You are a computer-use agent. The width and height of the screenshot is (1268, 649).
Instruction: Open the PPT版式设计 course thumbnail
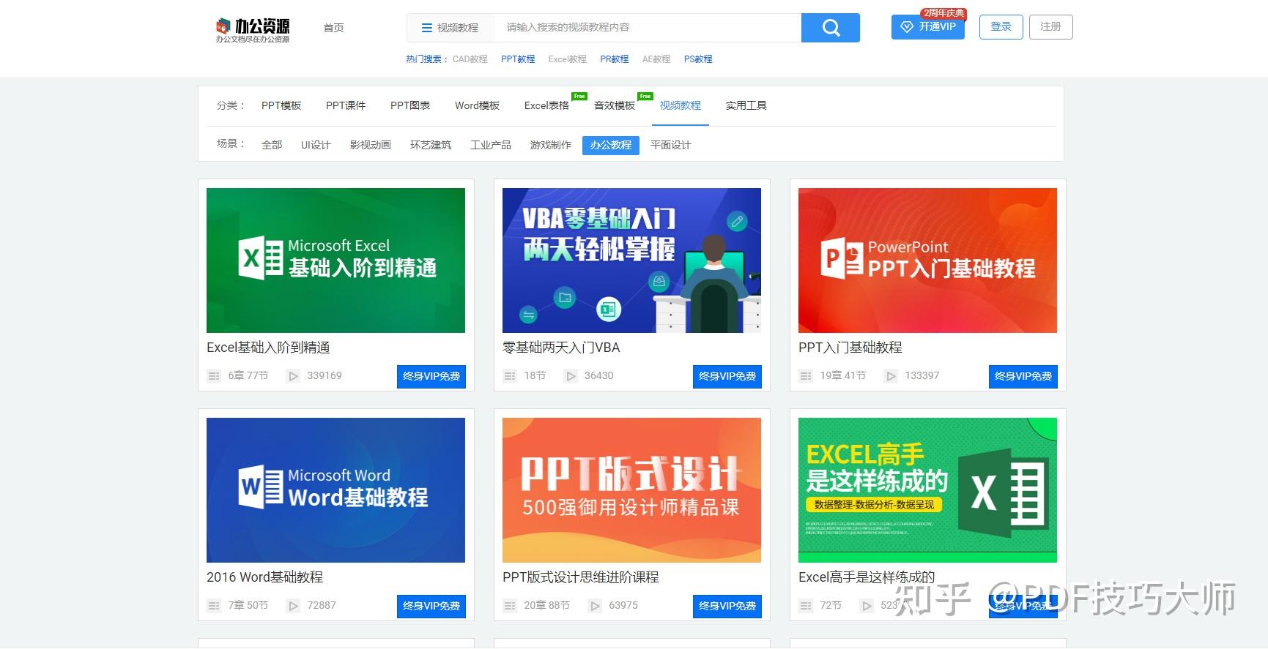coord(631,490)
